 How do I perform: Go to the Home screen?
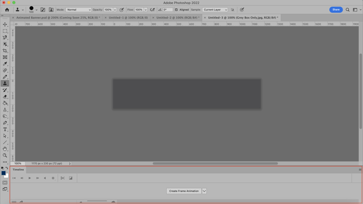point(7,9)
